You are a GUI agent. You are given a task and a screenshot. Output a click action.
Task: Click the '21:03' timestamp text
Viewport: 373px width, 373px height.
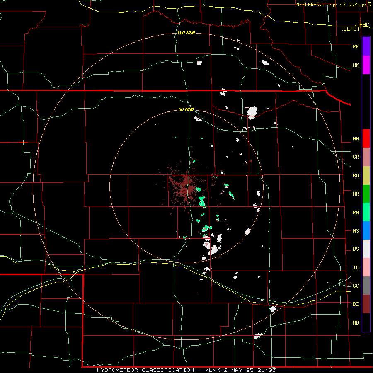point(266,370)
